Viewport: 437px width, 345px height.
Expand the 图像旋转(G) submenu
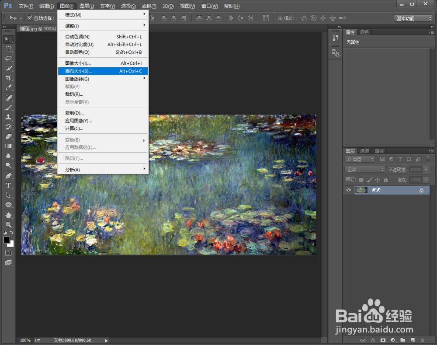103,79
